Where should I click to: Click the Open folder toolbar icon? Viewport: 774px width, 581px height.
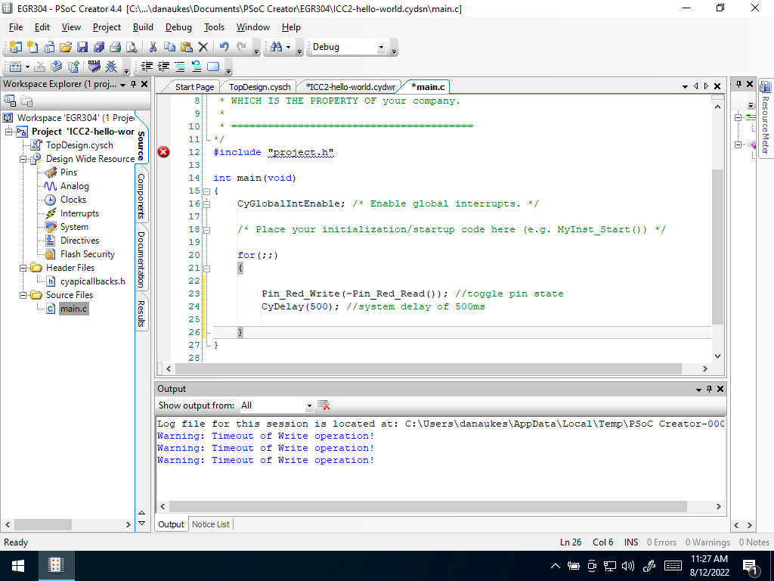66,47
